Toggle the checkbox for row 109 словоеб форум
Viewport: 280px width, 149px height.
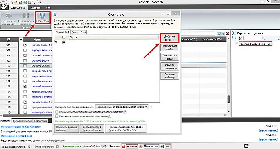click(x=25, y=60)
